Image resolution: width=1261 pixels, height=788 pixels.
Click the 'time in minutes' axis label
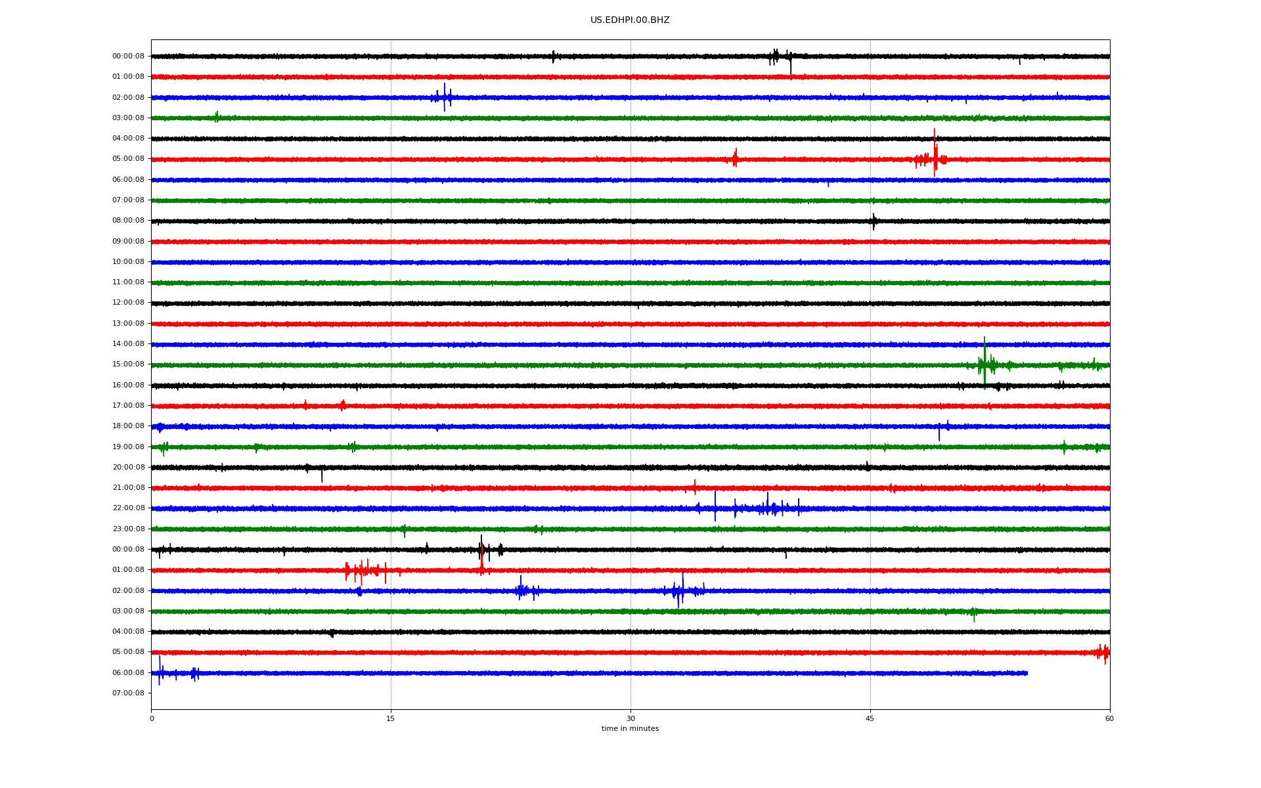[x=629, y=729]
